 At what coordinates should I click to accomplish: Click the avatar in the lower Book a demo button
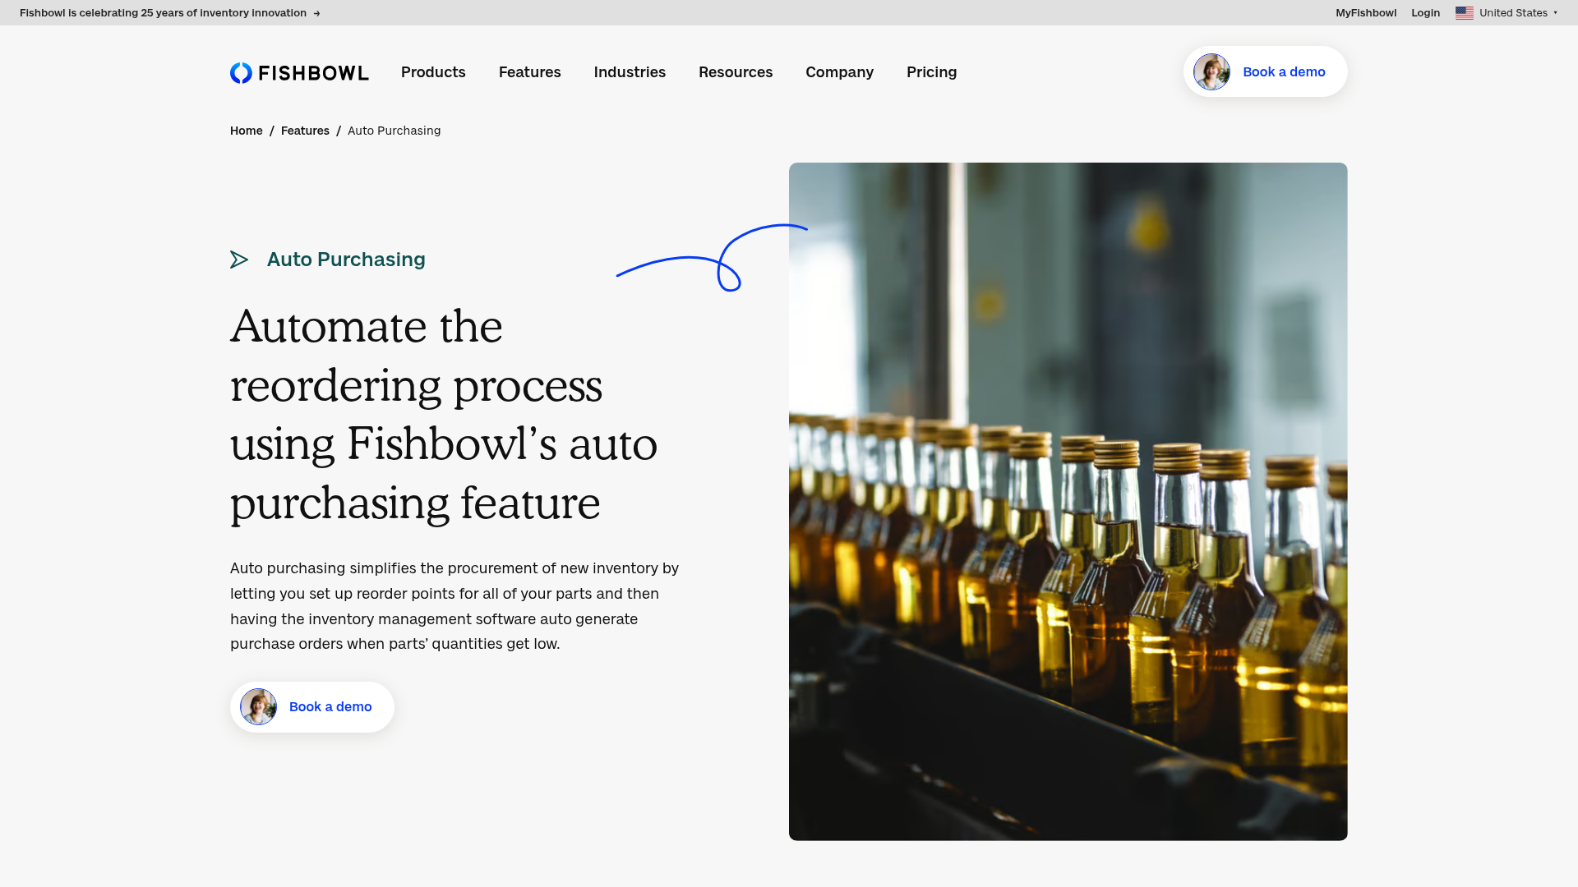pyautogui.click(x=258, y=707)
